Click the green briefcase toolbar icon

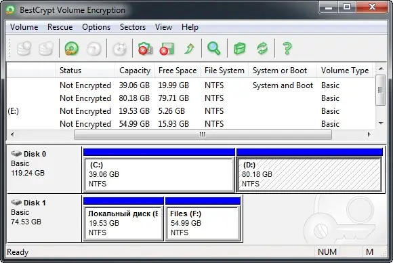click(239, 48)
